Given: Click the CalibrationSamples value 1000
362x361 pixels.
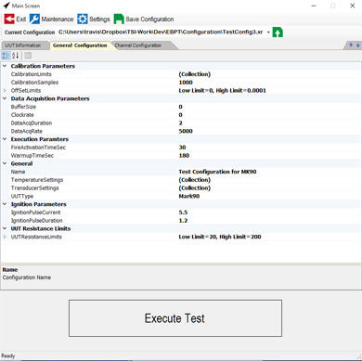Looking at the screenshot, I should 186,83.
